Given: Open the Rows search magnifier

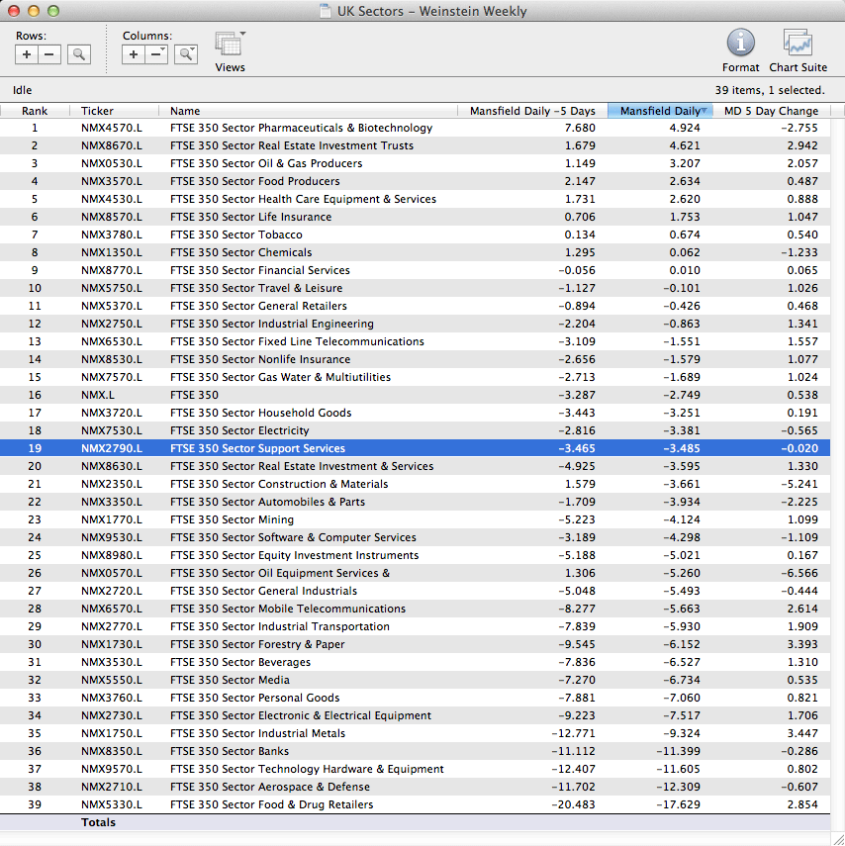Looking at the screenshot, I should click(79, 54).
